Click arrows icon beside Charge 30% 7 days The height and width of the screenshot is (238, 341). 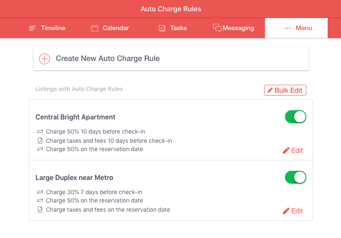(40, 192)
